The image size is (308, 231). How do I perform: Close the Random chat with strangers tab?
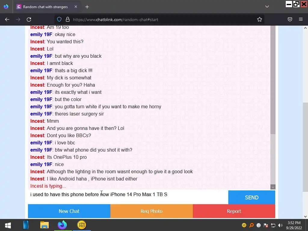[x=76, y=7]
